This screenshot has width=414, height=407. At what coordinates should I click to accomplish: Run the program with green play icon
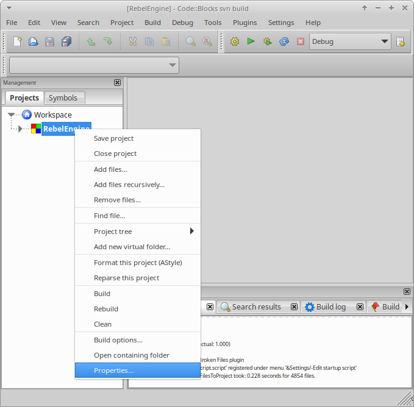[251, 41]
